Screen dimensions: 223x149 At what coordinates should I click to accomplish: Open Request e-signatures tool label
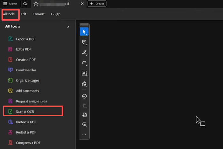click(31, 101)
